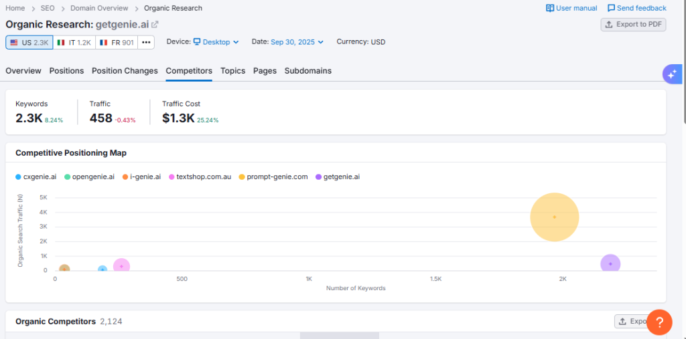Go to Domain Overview breadcrumb link
This screenshot has width=686, height=339.
click(99, 8)
